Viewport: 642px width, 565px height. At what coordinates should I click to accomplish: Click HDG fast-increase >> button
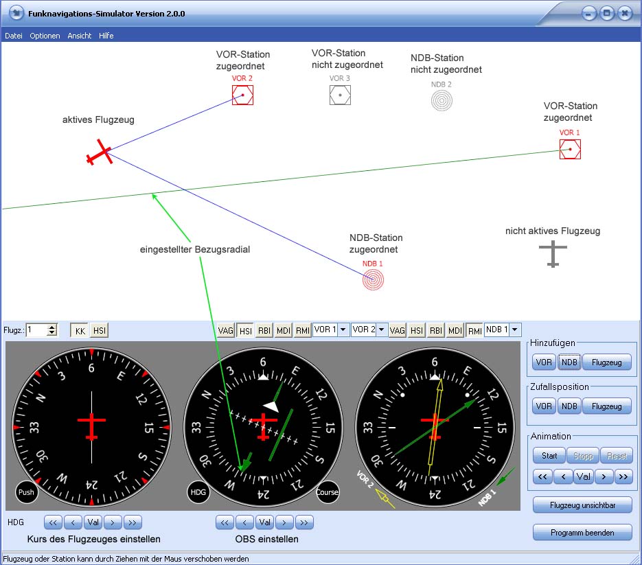click(x=133, y=522)
